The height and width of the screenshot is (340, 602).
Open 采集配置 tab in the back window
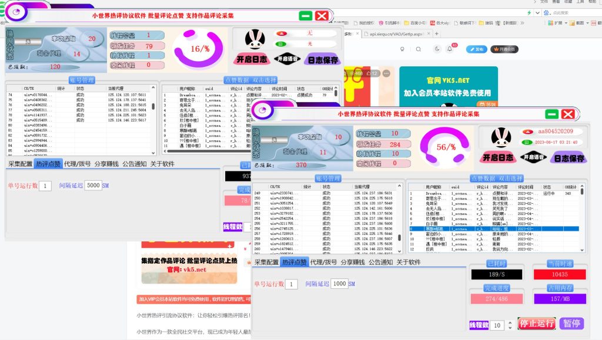tap(20, 164)
